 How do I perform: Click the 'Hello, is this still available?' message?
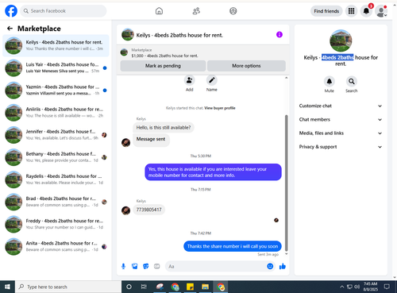click(164, 128)
